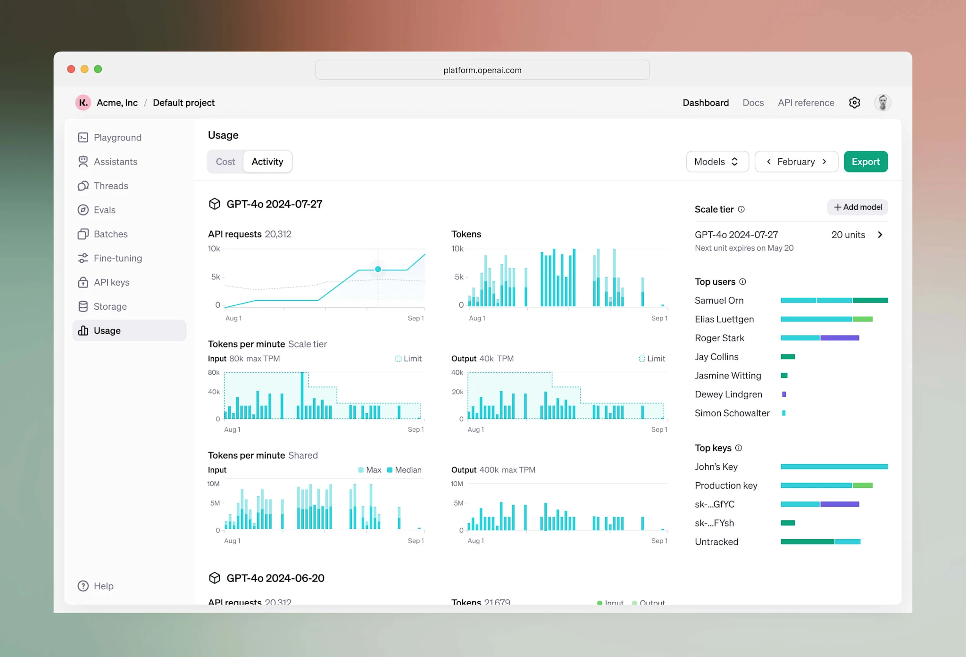Open the Docs page
Screen dimensions: 966x657
[x=753, y=102]
